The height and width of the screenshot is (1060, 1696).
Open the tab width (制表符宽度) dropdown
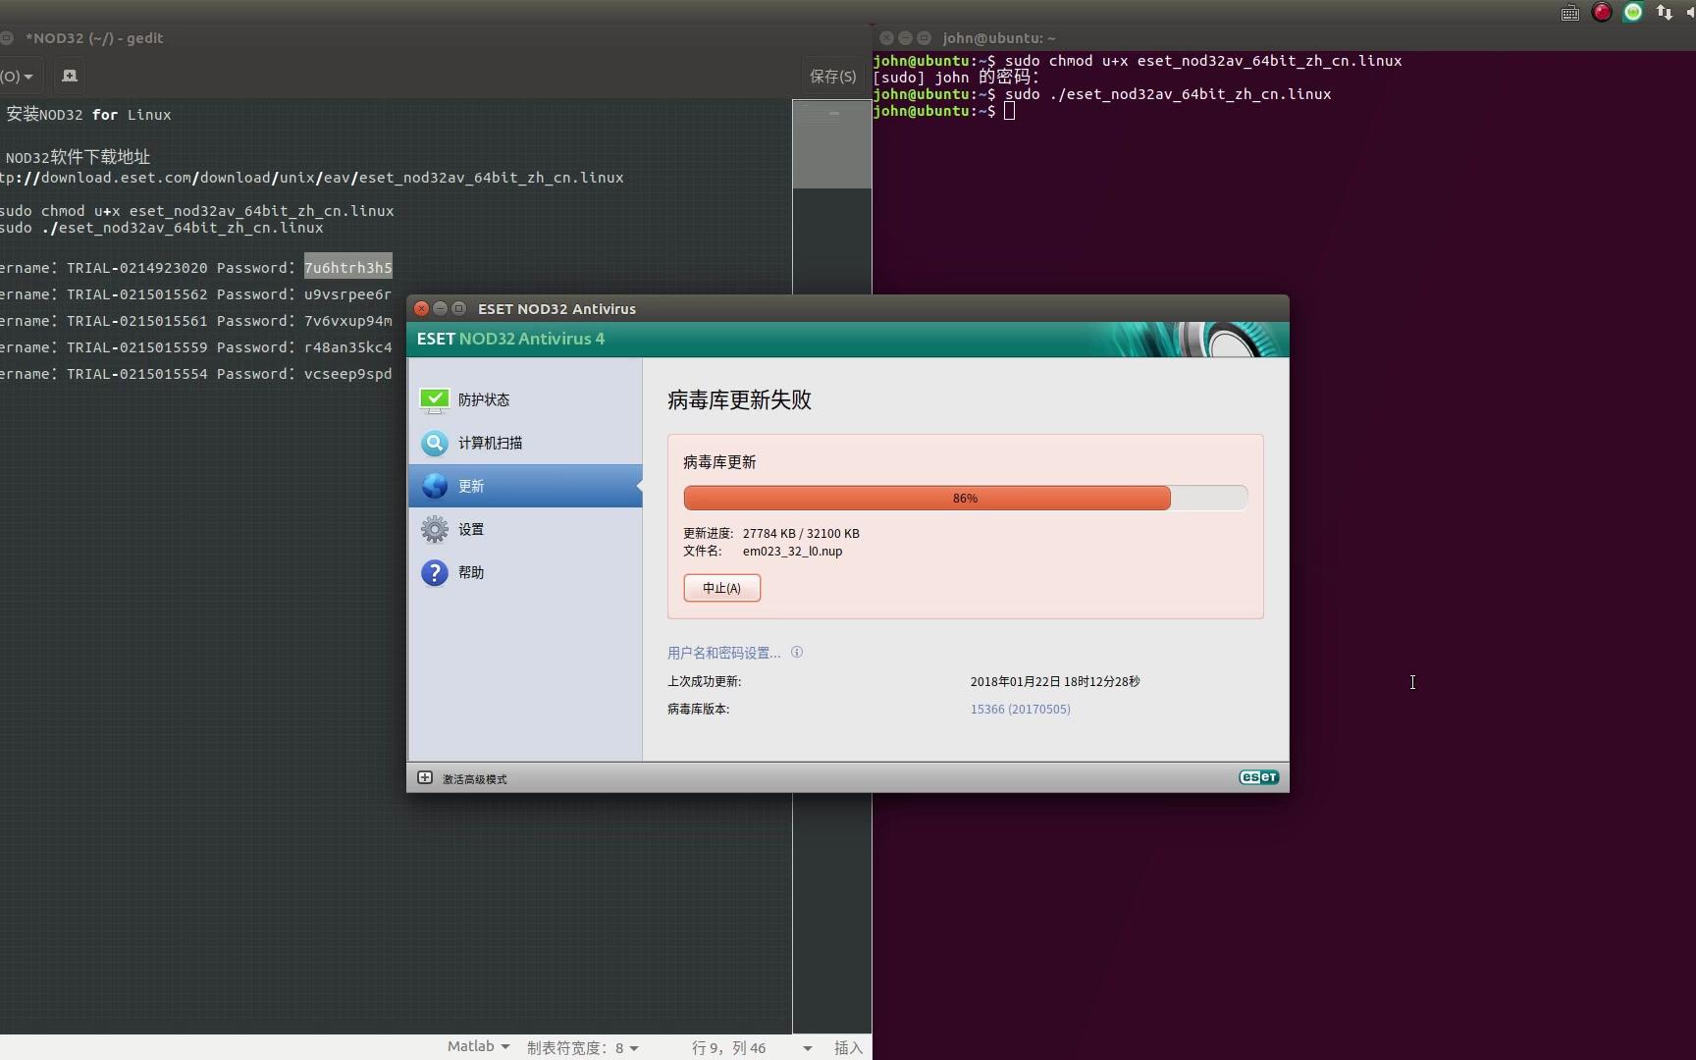pyautogui.click(x=582, y=1047)
